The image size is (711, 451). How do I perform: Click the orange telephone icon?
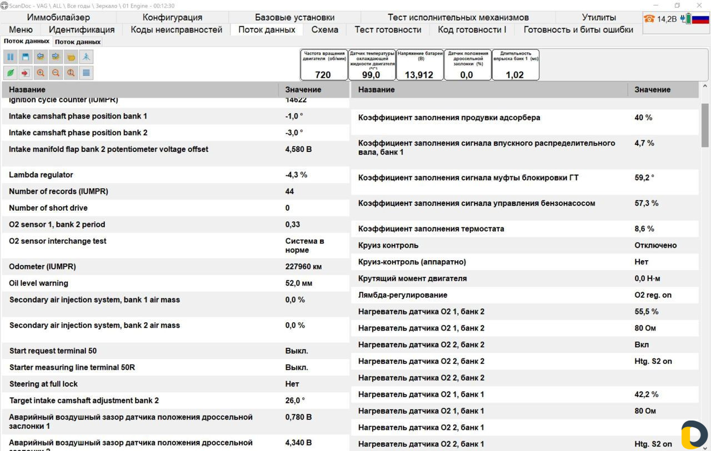pos(649,18)
